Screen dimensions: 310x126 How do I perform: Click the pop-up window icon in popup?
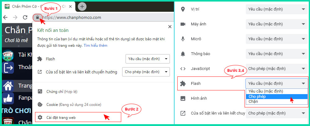point(40,72)
